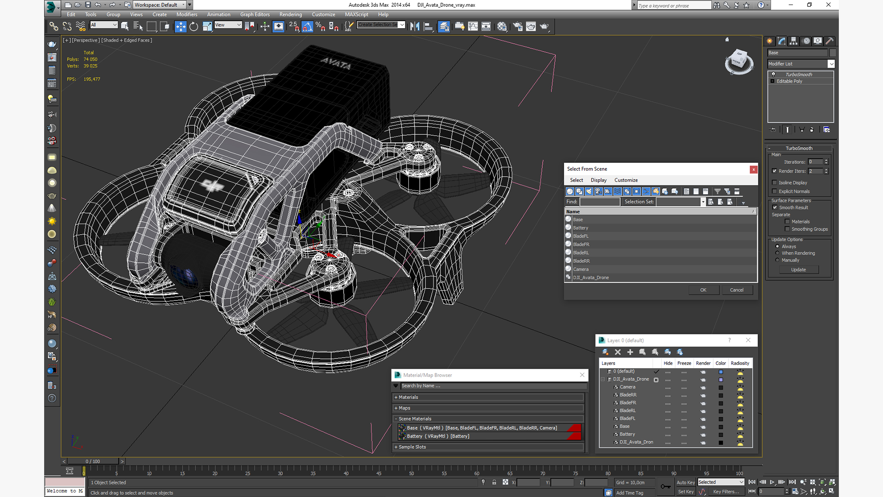Click the Mirror tool icon
This screenshot has width=883, height=497.
pyautogui.click(x=415, y=26)
